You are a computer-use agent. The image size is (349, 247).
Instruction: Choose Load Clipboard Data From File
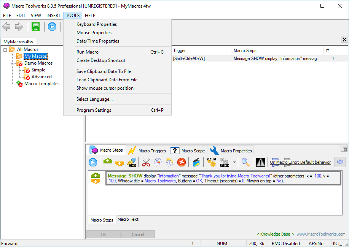117,80
